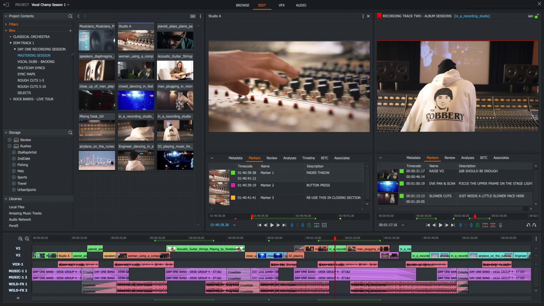Add a marker with the green plus icon
Viewport: 544px width, 306px height.
477,225
